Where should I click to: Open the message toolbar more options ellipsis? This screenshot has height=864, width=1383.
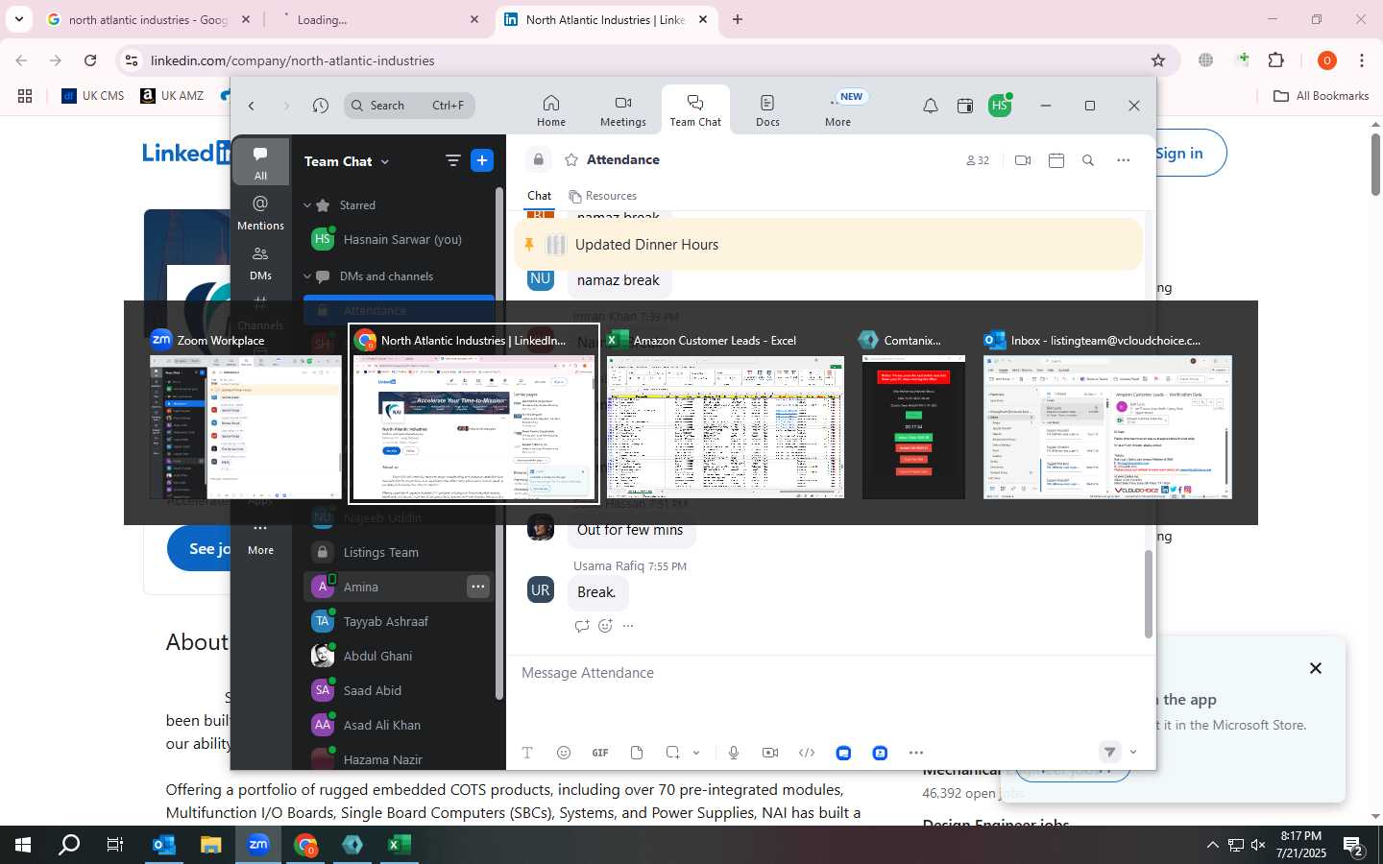tap(916, 753)
